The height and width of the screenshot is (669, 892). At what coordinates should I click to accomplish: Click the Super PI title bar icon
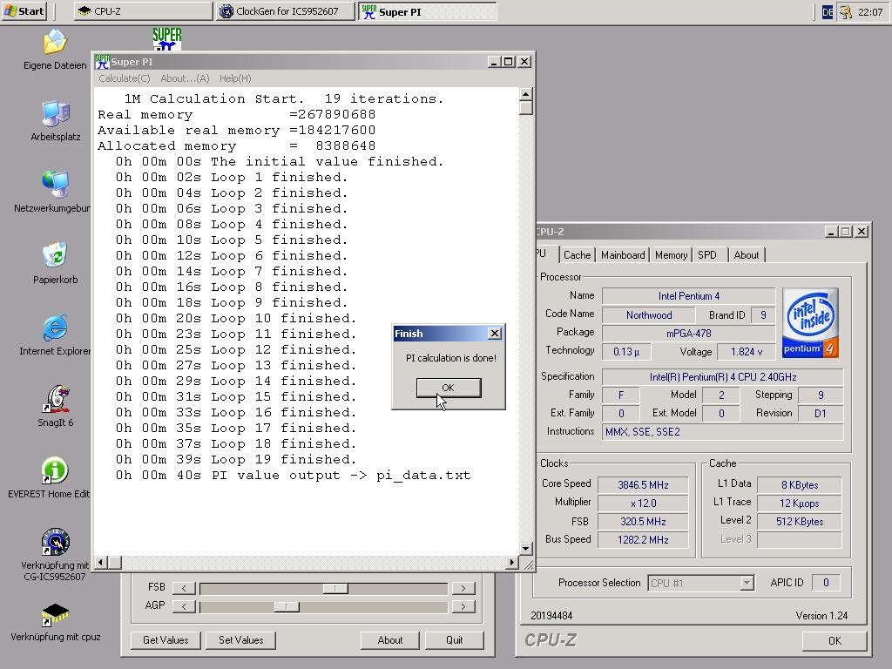[102, 62]
